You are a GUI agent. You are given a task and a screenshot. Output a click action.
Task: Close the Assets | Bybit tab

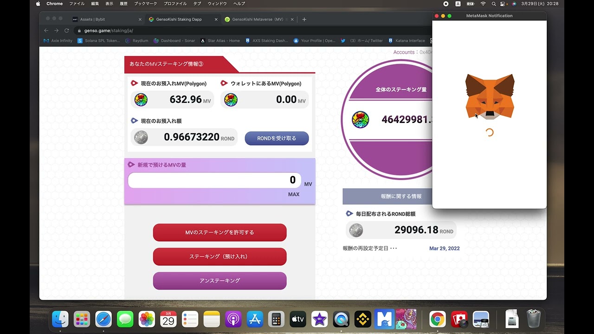click(x=140, y=19)
